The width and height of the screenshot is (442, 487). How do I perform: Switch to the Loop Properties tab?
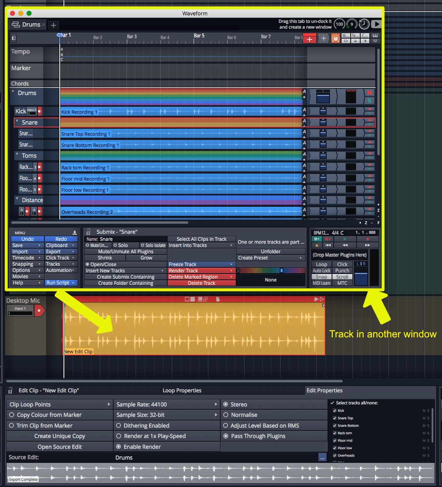pos(182,390)
